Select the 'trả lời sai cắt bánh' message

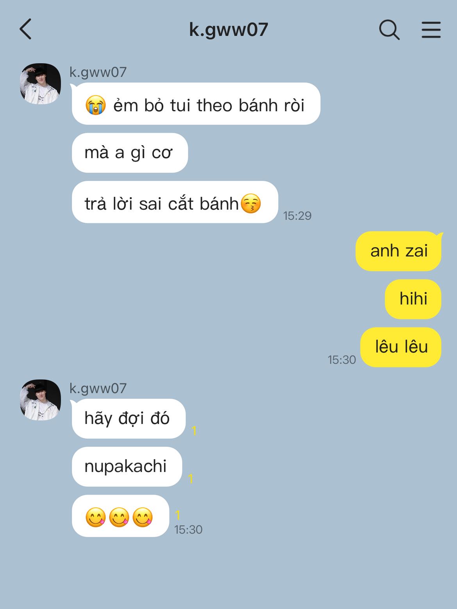[175, 202]
